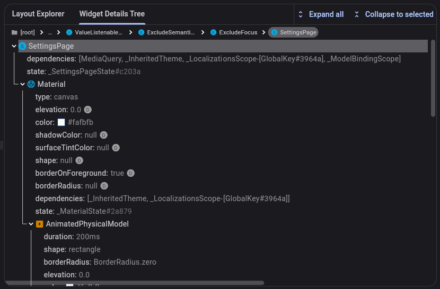The image size is (440, 289).
Task: Click the default-value badge beside shadowColor
Action: click(x=104, y=135)
